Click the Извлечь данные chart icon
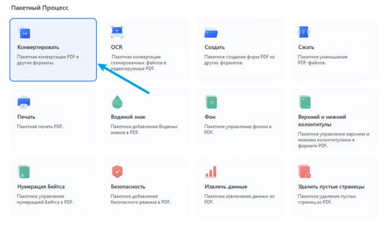This screenshot has height=226, width=388. [211, 172]
